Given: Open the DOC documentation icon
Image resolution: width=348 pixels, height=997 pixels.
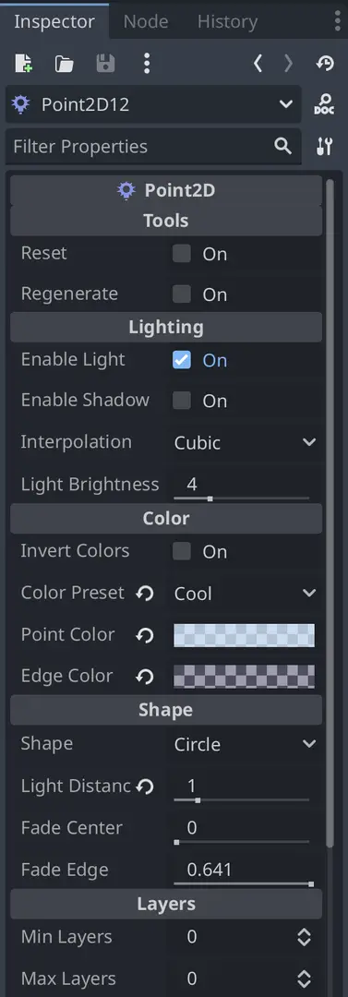Looking at the screenshot, I should [324, 104].
